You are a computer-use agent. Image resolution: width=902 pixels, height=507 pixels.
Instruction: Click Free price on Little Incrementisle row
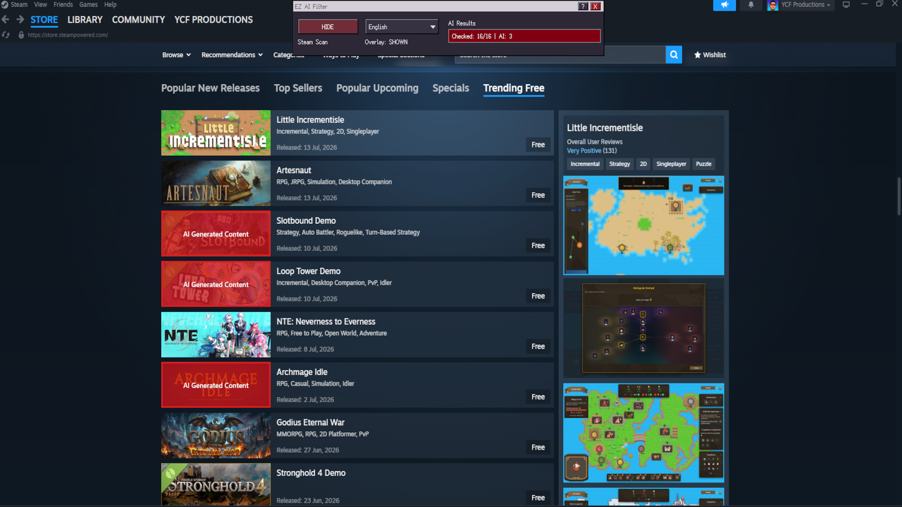coord(538,145)
